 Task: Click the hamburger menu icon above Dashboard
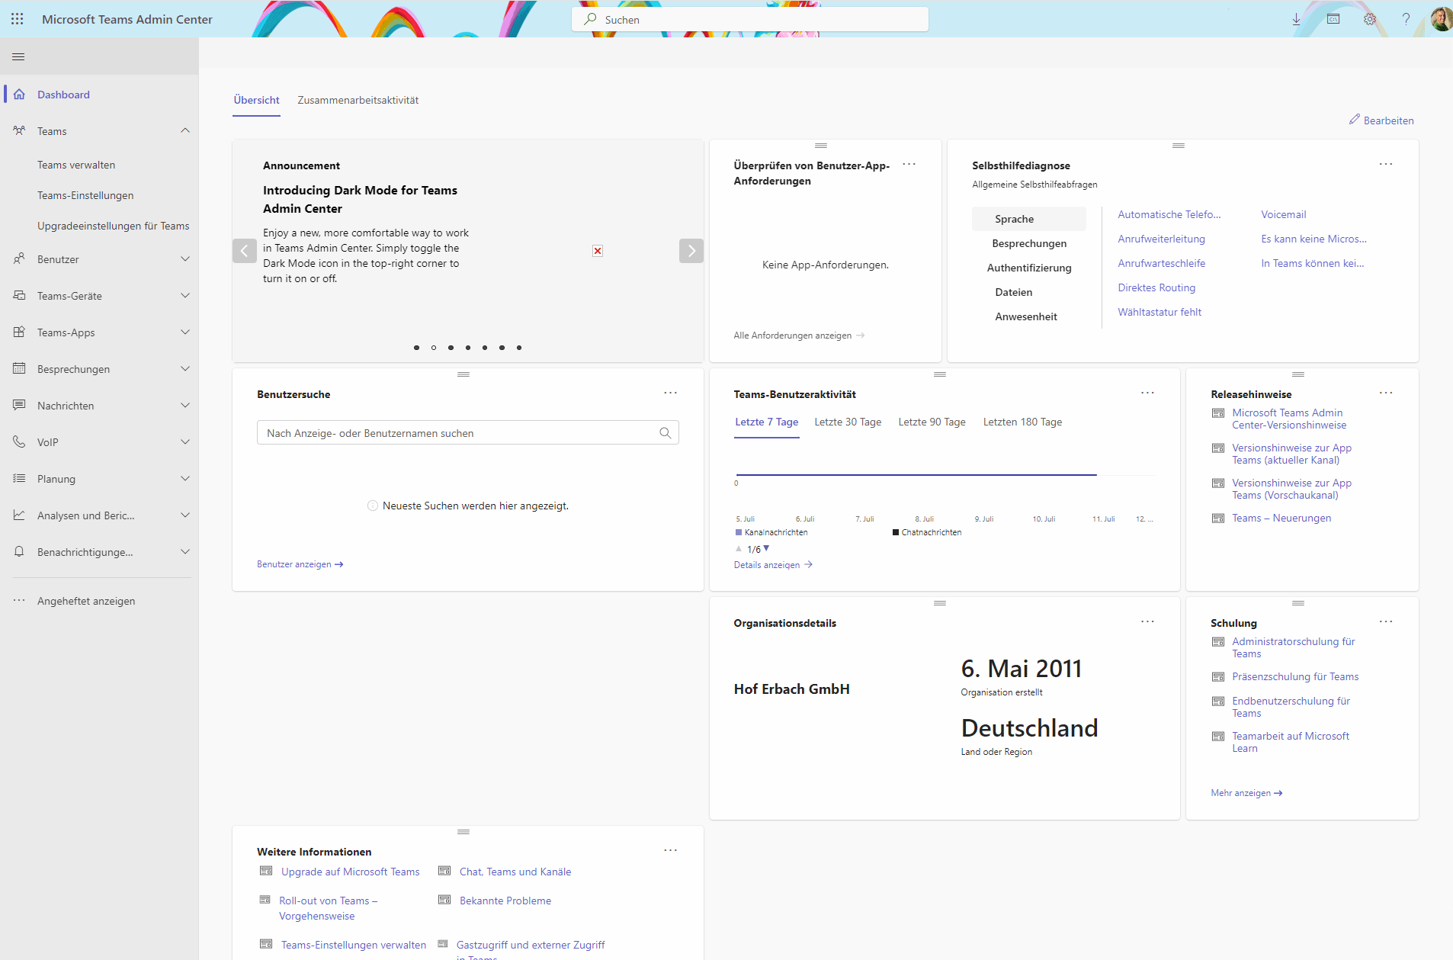click(x=18, y=56)
